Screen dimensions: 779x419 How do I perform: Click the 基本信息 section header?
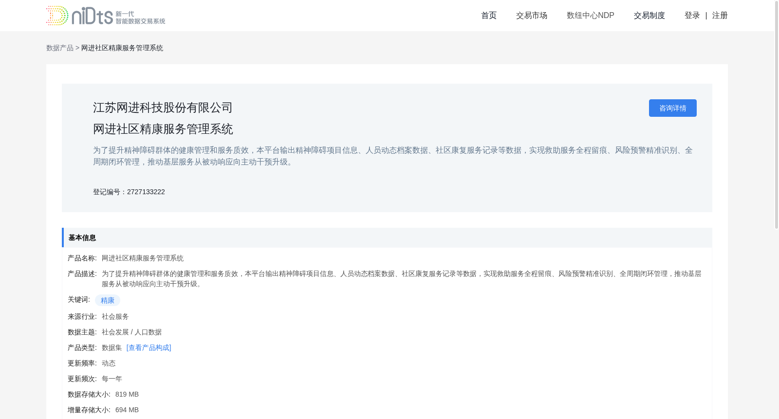point(387,237)
